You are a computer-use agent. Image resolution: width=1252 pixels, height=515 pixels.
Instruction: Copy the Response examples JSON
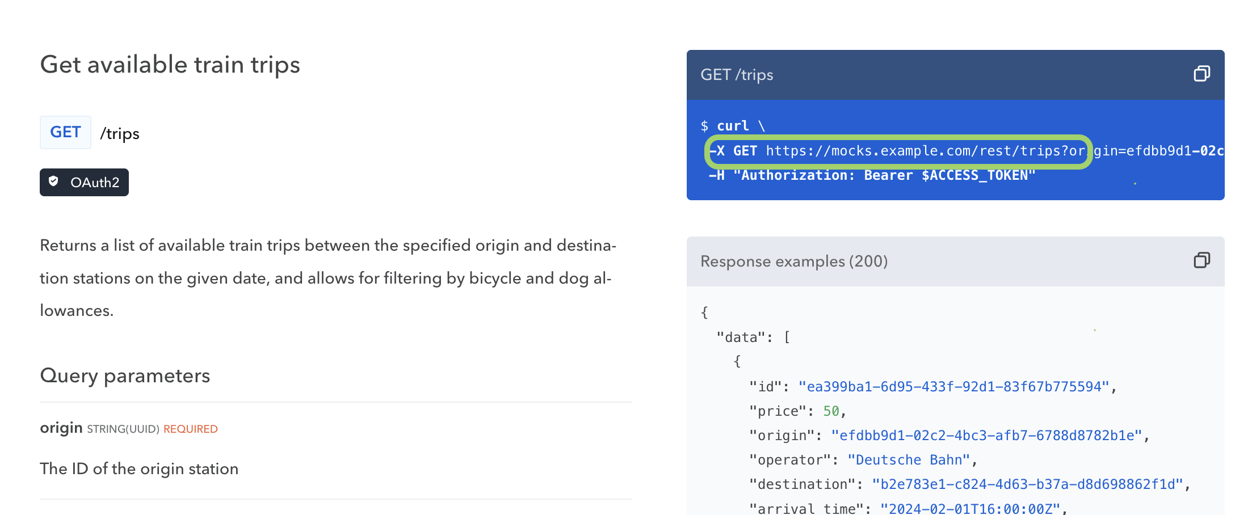coord(1202,260)
